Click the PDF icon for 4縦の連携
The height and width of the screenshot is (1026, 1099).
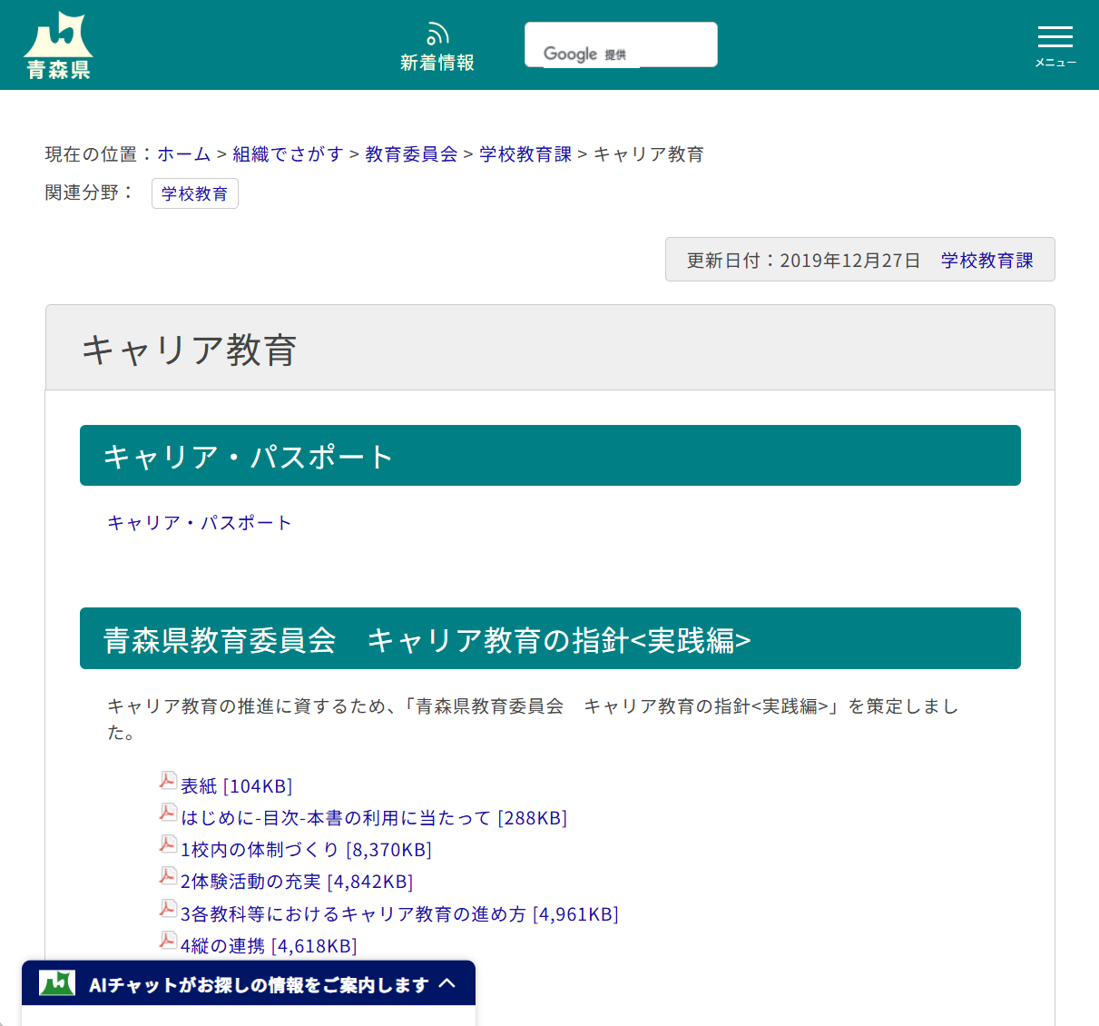pos(168,941)
